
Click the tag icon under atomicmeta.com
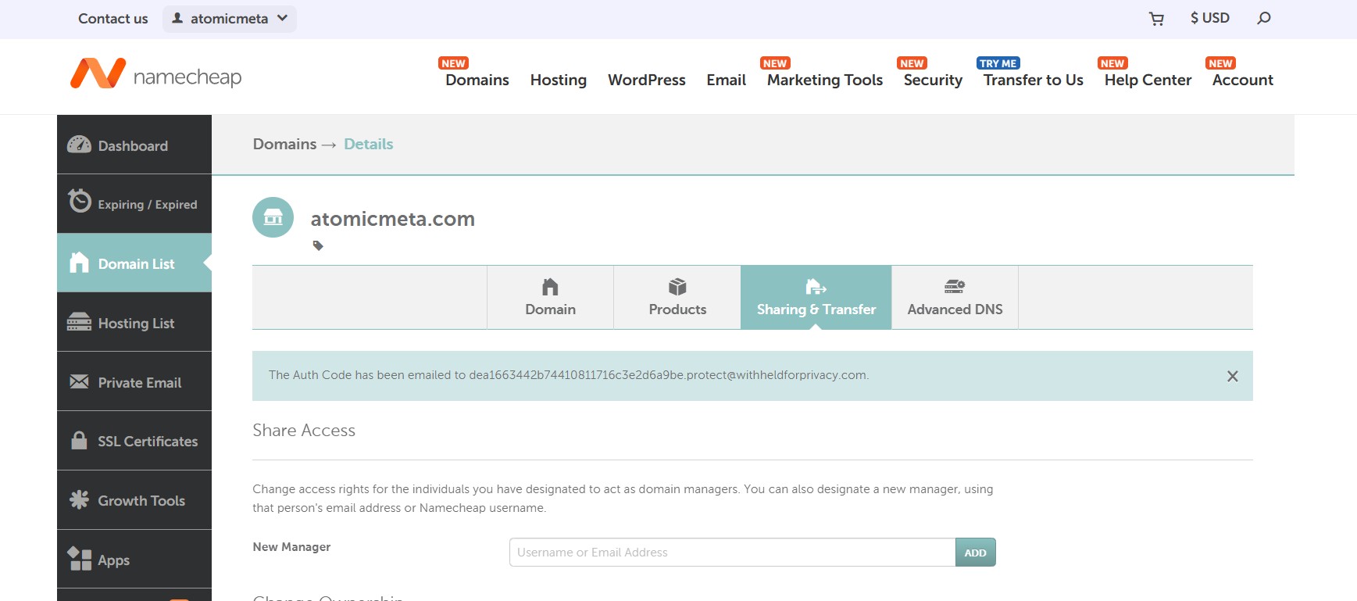(318, 245)
